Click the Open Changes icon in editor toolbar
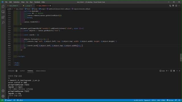 (170, 6)
